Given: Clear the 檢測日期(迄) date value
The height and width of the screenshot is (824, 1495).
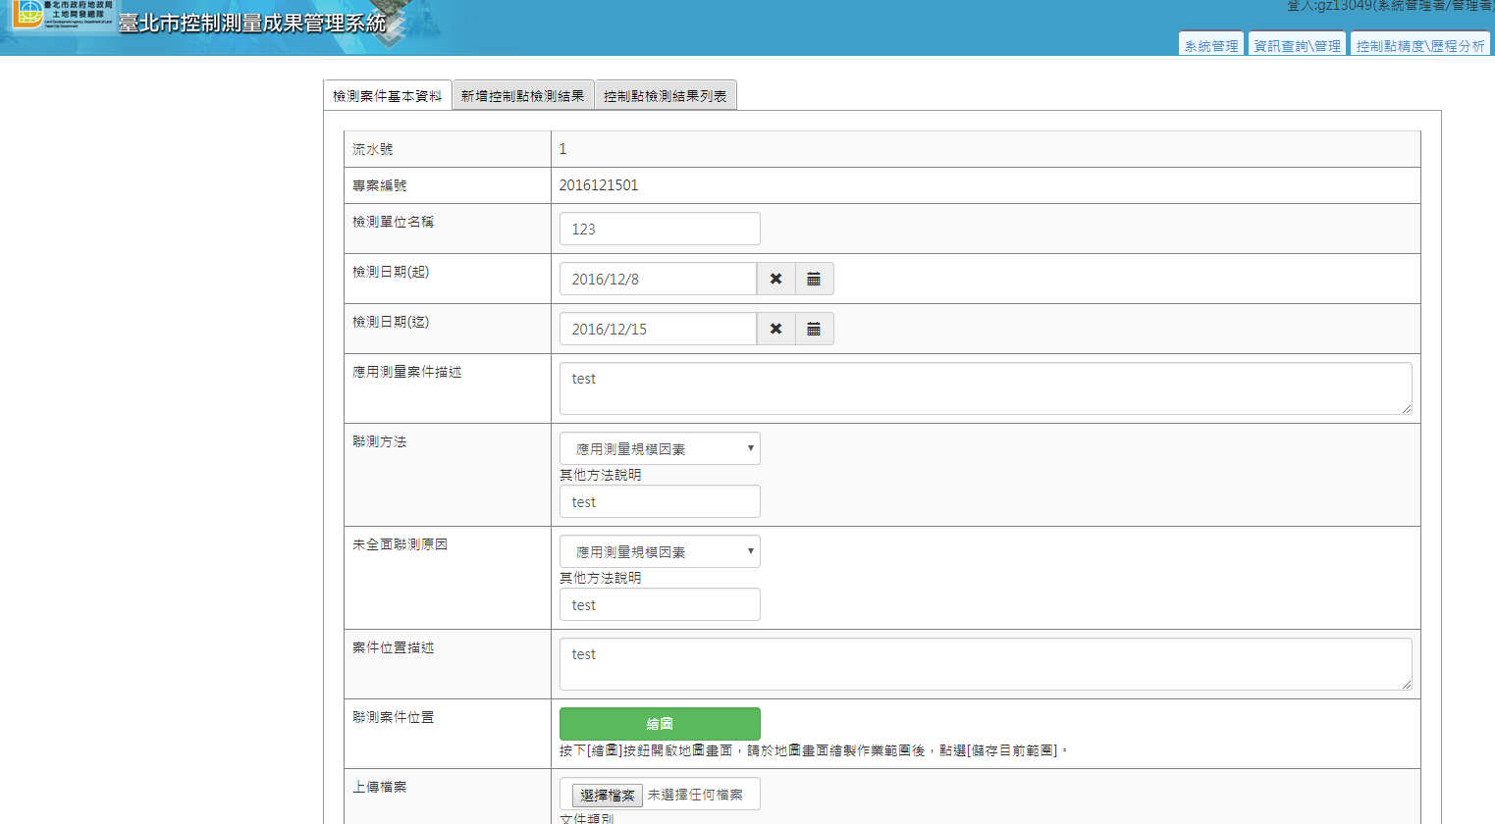Looking at the screenshot, I should point(775,329).
